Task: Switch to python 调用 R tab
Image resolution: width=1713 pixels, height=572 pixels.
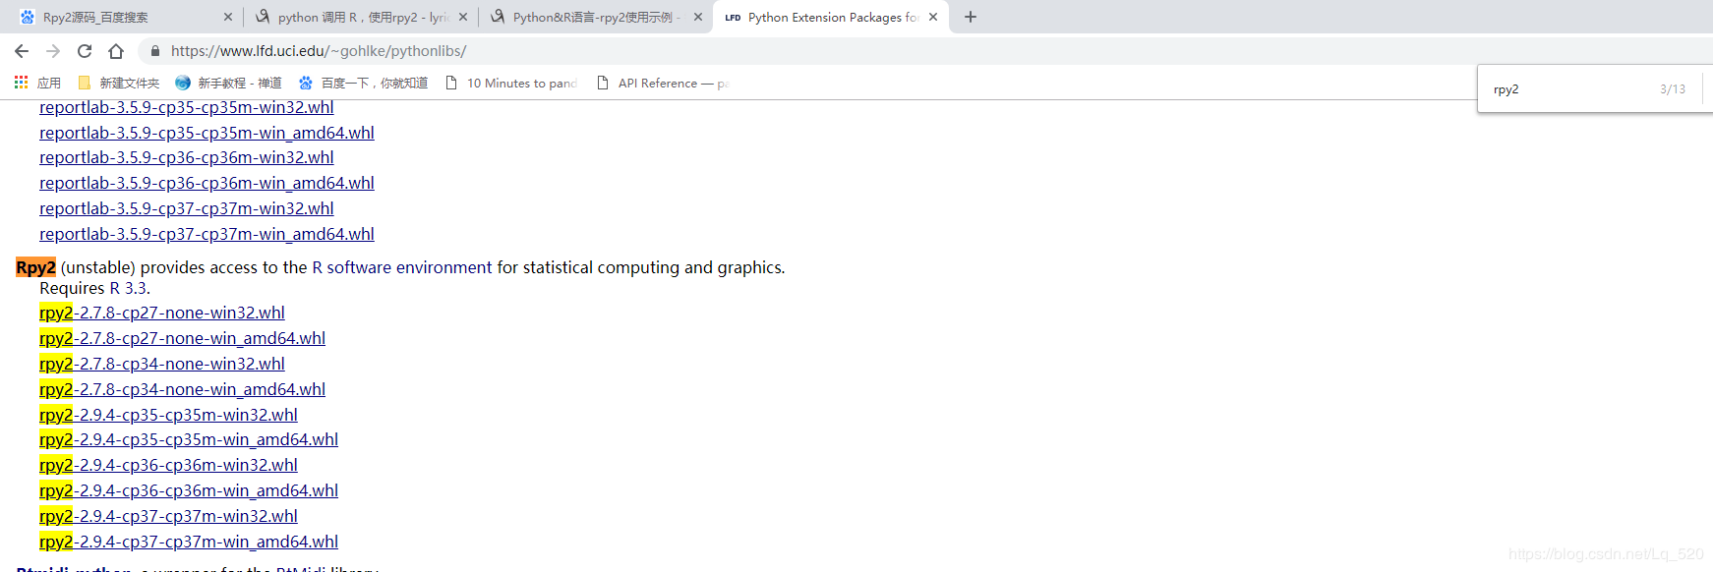Action: (363, 17)
